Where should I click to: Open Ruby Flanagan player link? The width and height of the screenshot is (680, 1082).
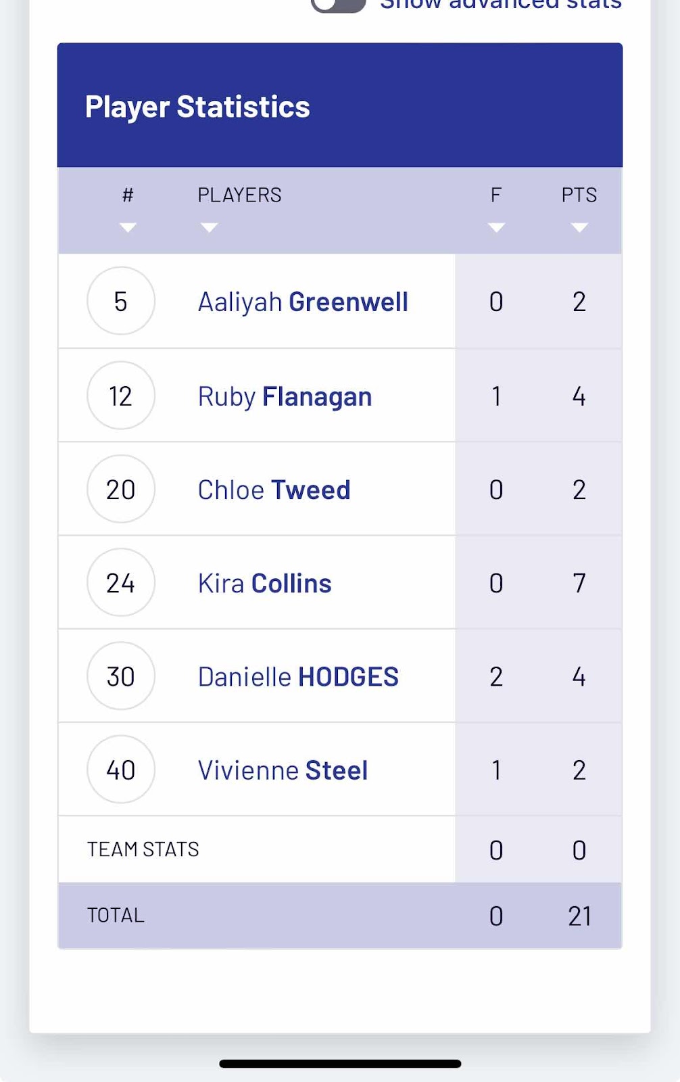click(x=285, y=396)
